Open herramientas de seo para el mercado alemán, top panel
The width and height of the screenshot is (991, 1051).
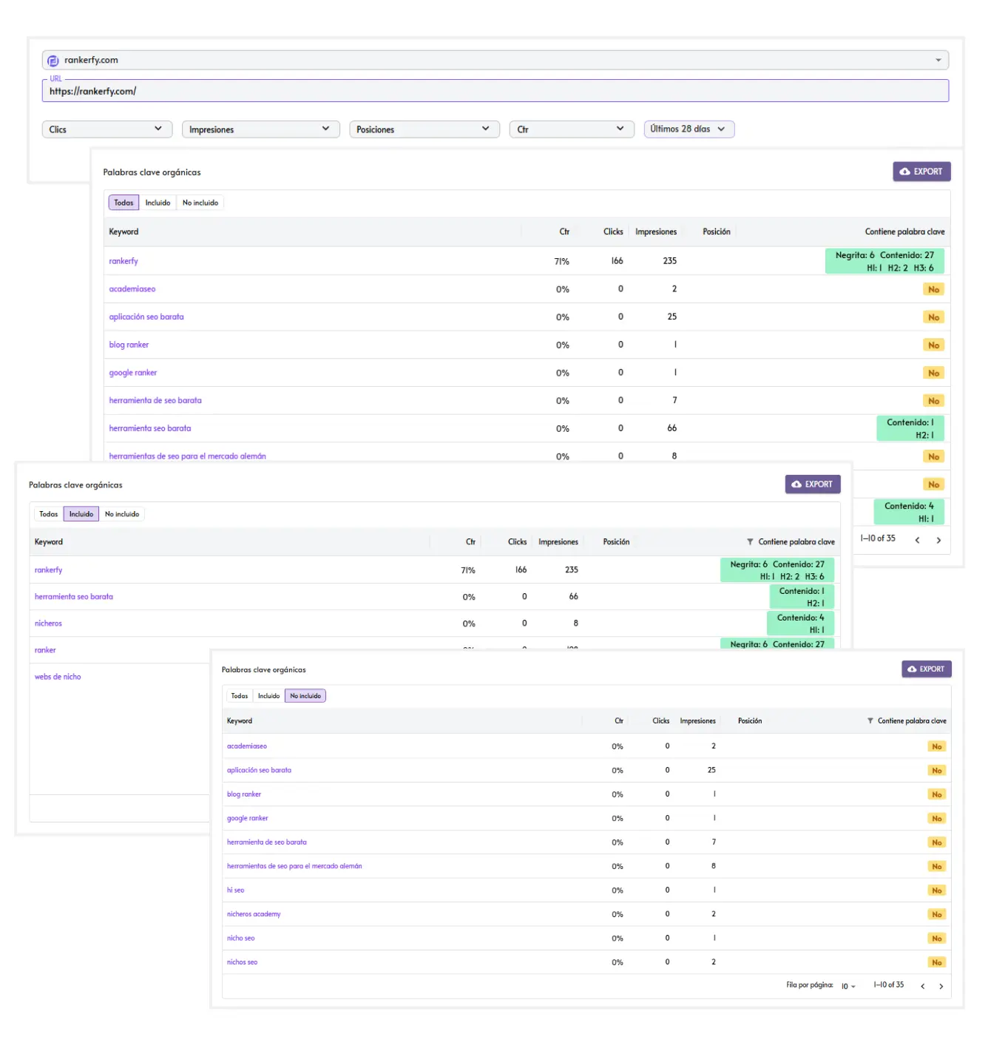[187, 456]
